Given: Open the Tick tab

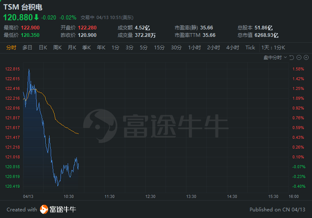Looking at the screenshot, I should [x=250, y=48].
